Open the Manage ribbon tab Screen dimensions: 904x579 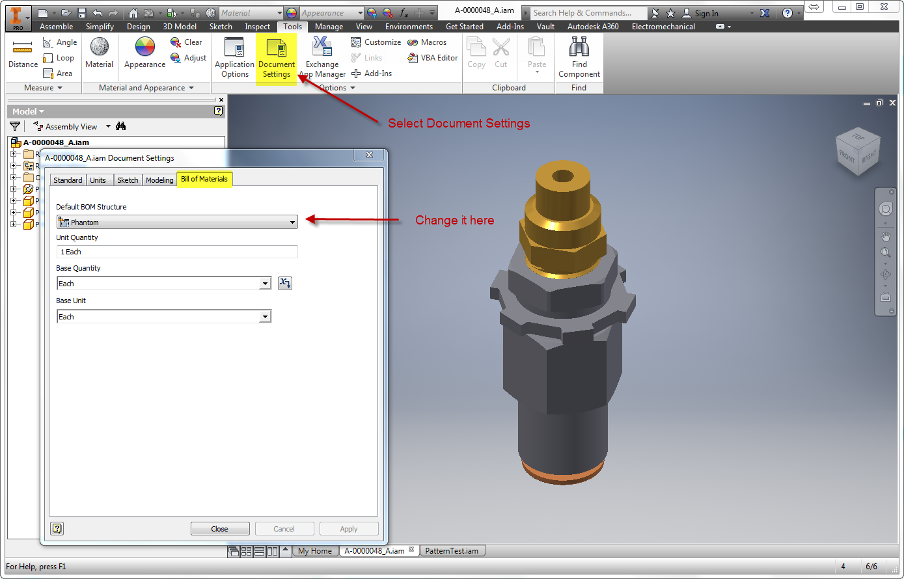329,27
